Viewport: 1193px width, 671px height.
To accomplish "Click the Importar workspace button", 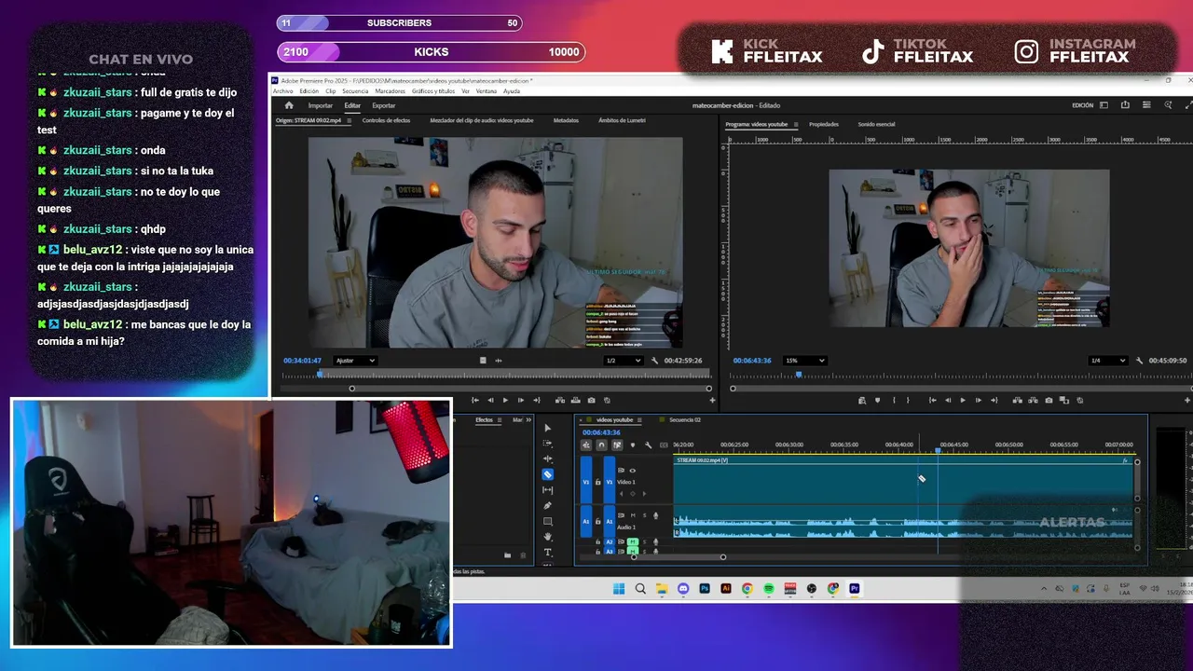I will click(x=321, y=105).
